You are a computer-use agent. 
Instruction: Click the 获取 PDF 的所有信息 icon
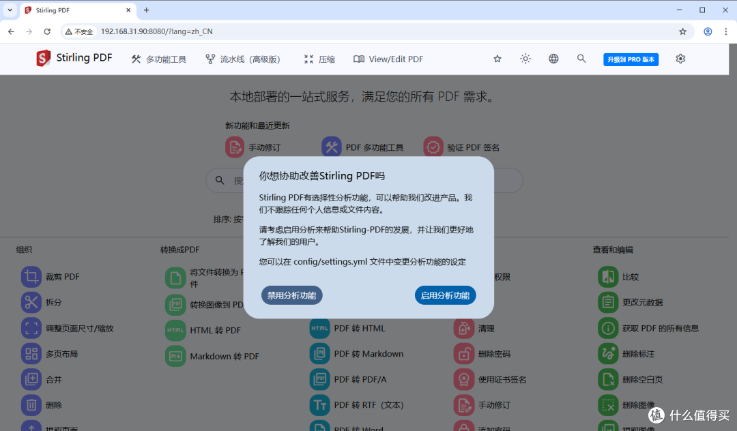coord(608,328)
